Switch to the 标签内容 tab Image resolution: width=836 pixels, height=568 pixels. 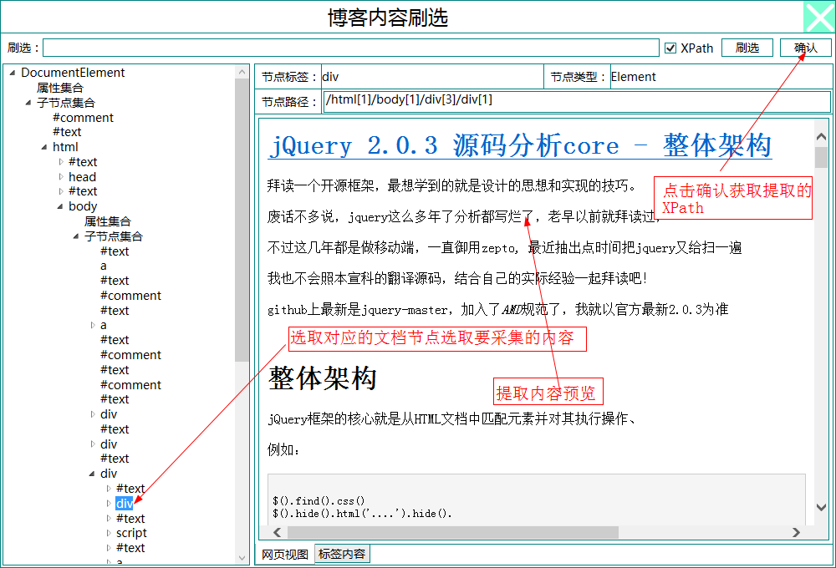(x=342, y=554)
